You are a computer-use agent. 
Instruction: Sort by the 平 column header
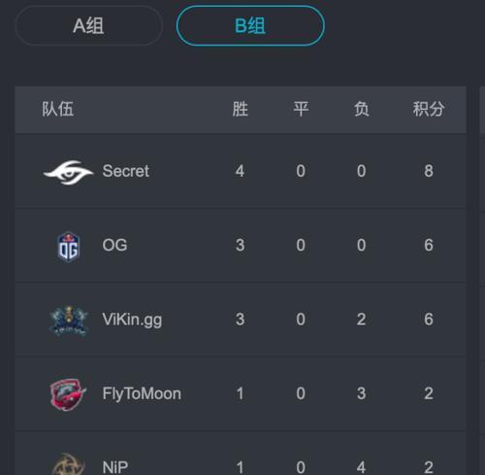(x=301, y=109)
